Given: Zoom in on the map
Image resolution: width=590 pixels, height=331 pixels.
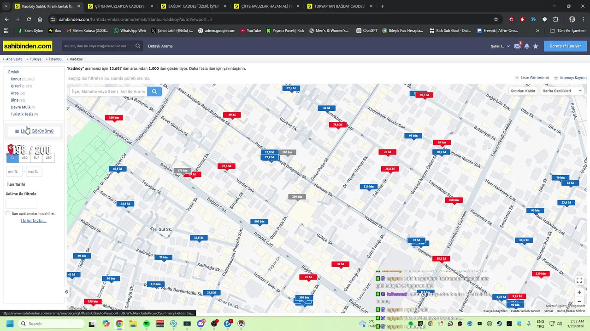Looking at the screenshot, I should [x=579, y=292].
